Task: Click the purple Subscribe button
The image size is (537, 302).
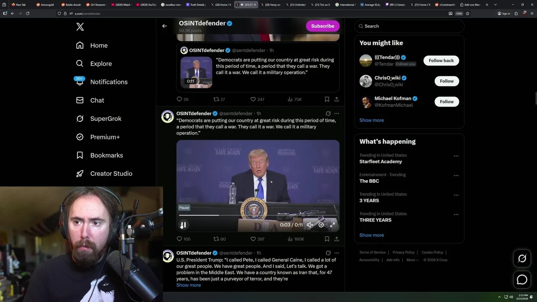Action: [x=323, y=26]
